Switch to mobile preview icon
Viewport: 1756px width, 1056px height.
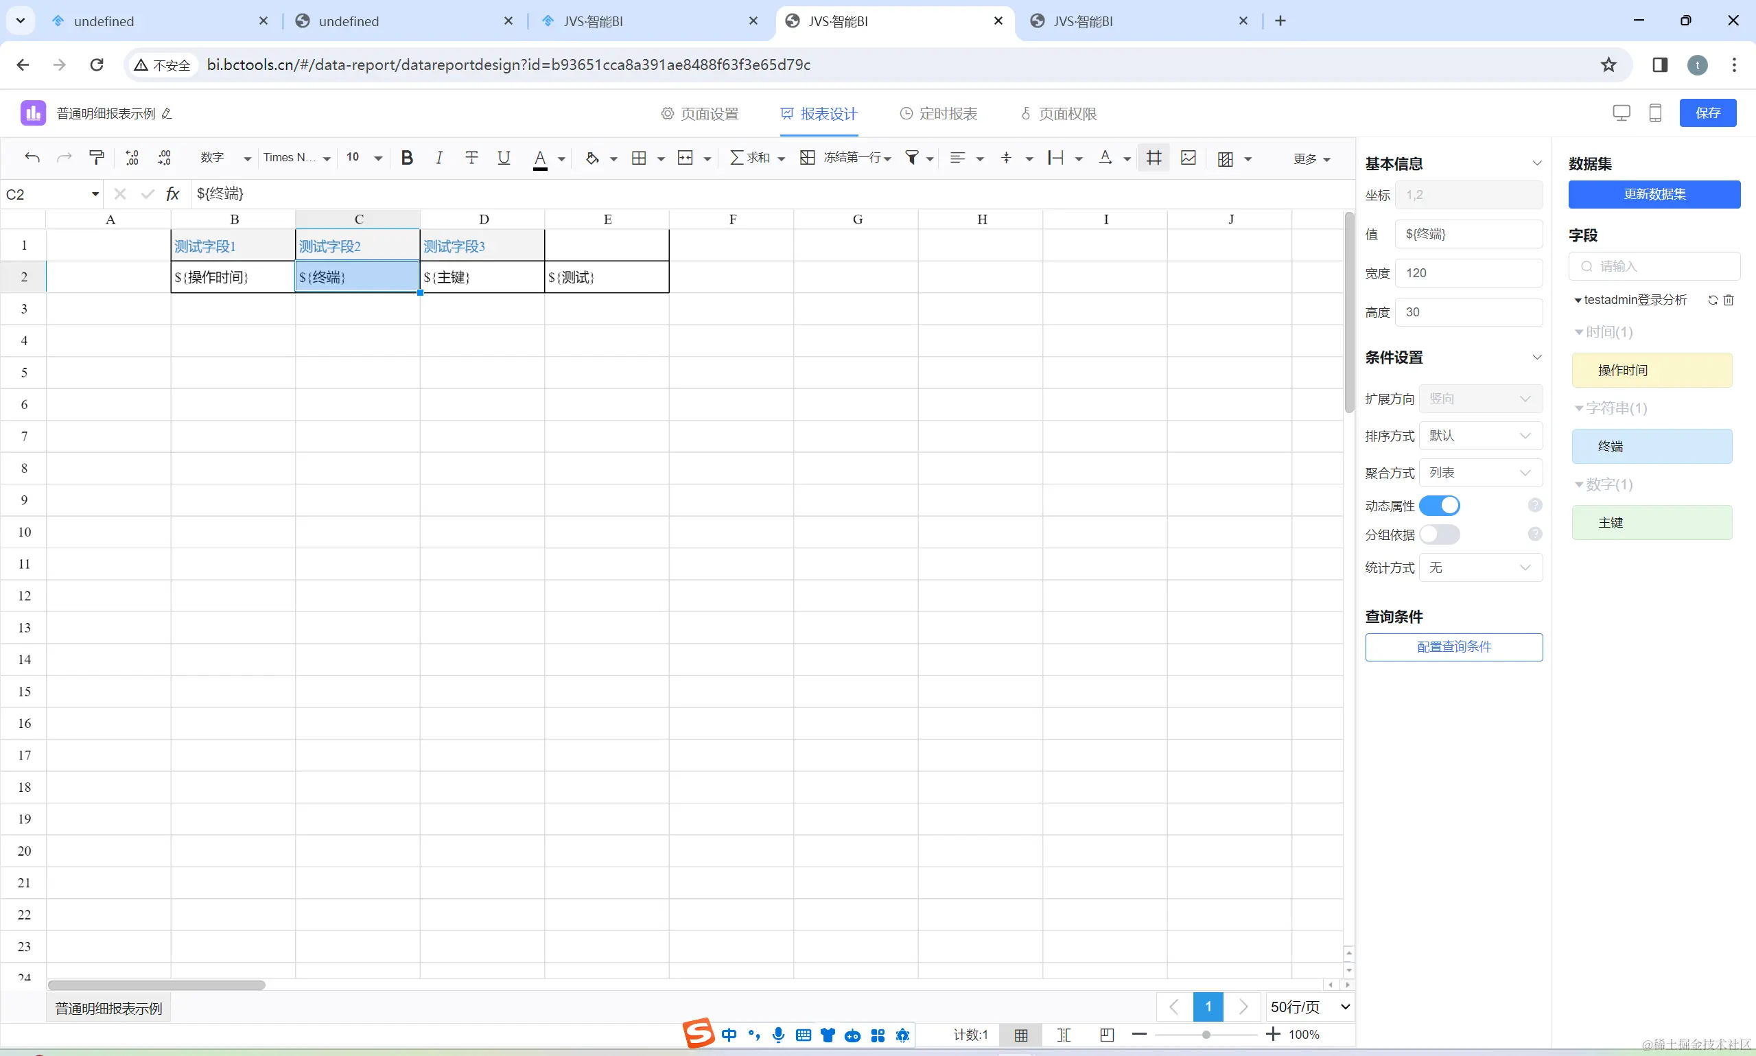coord(1655,113)
